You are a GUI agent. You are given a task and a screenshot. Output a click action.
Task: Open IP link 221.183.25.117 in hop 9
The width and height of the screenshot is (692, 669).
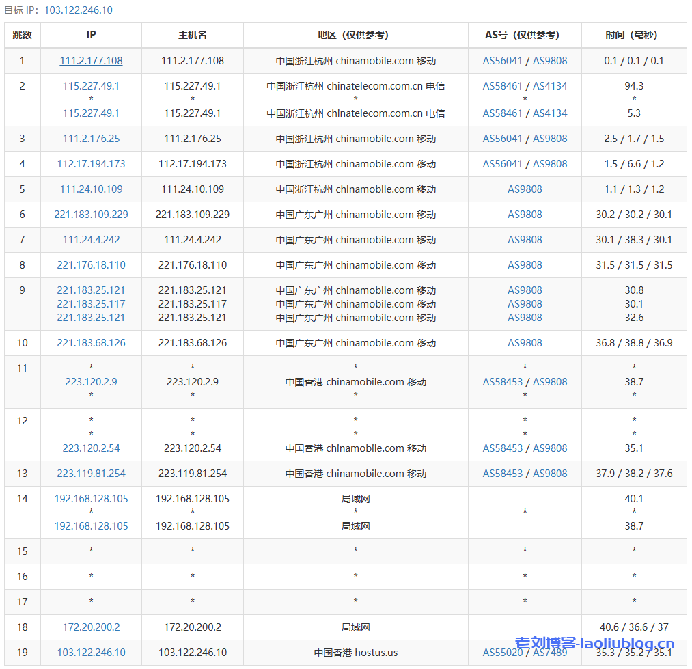91,304
